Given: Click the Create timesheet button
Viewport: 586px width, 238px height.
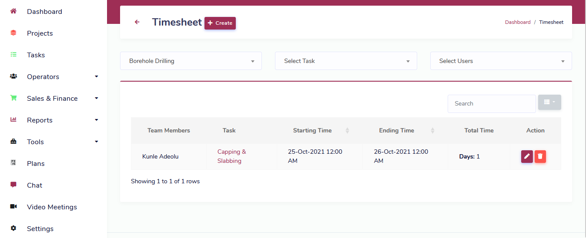Looking at the screenshot, I should pos(220,23).
